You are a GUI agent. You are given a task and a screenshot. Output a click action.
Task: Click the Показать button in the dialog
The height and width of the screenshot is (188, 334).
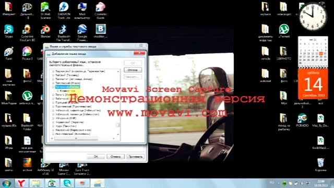click(x=133, y=77)
